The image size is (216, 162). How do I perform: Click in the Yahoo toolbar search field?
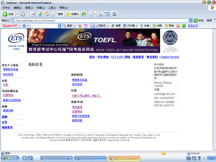[44, 26]
